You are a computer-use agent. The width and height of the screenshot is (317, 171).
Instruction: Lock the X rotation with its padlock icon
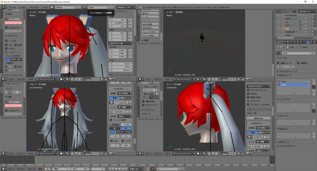(130, 33)
